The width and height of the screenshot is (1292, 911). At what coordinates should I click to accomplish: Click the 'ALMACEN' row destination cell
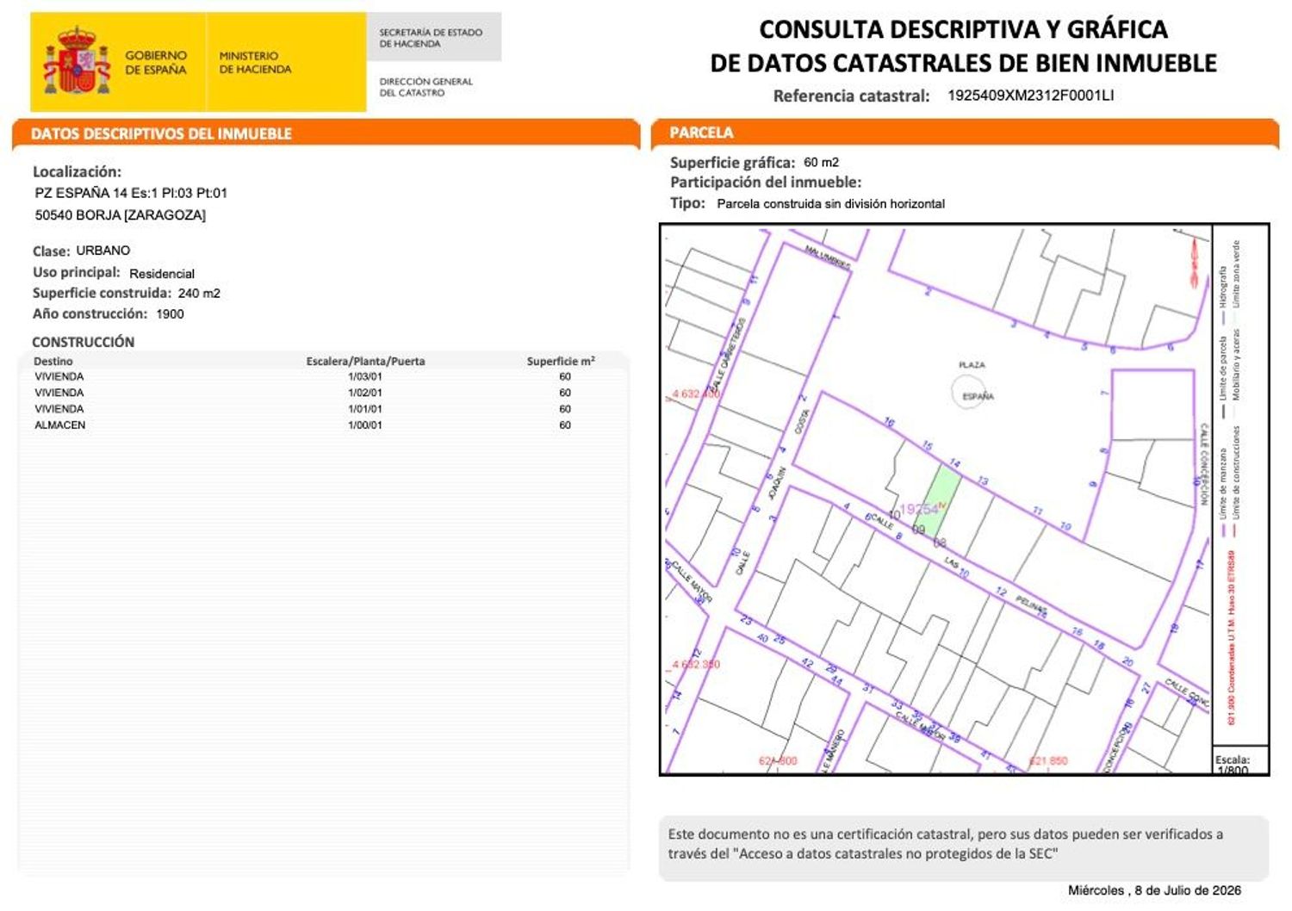pyautogui.click(x=60, y=425)
